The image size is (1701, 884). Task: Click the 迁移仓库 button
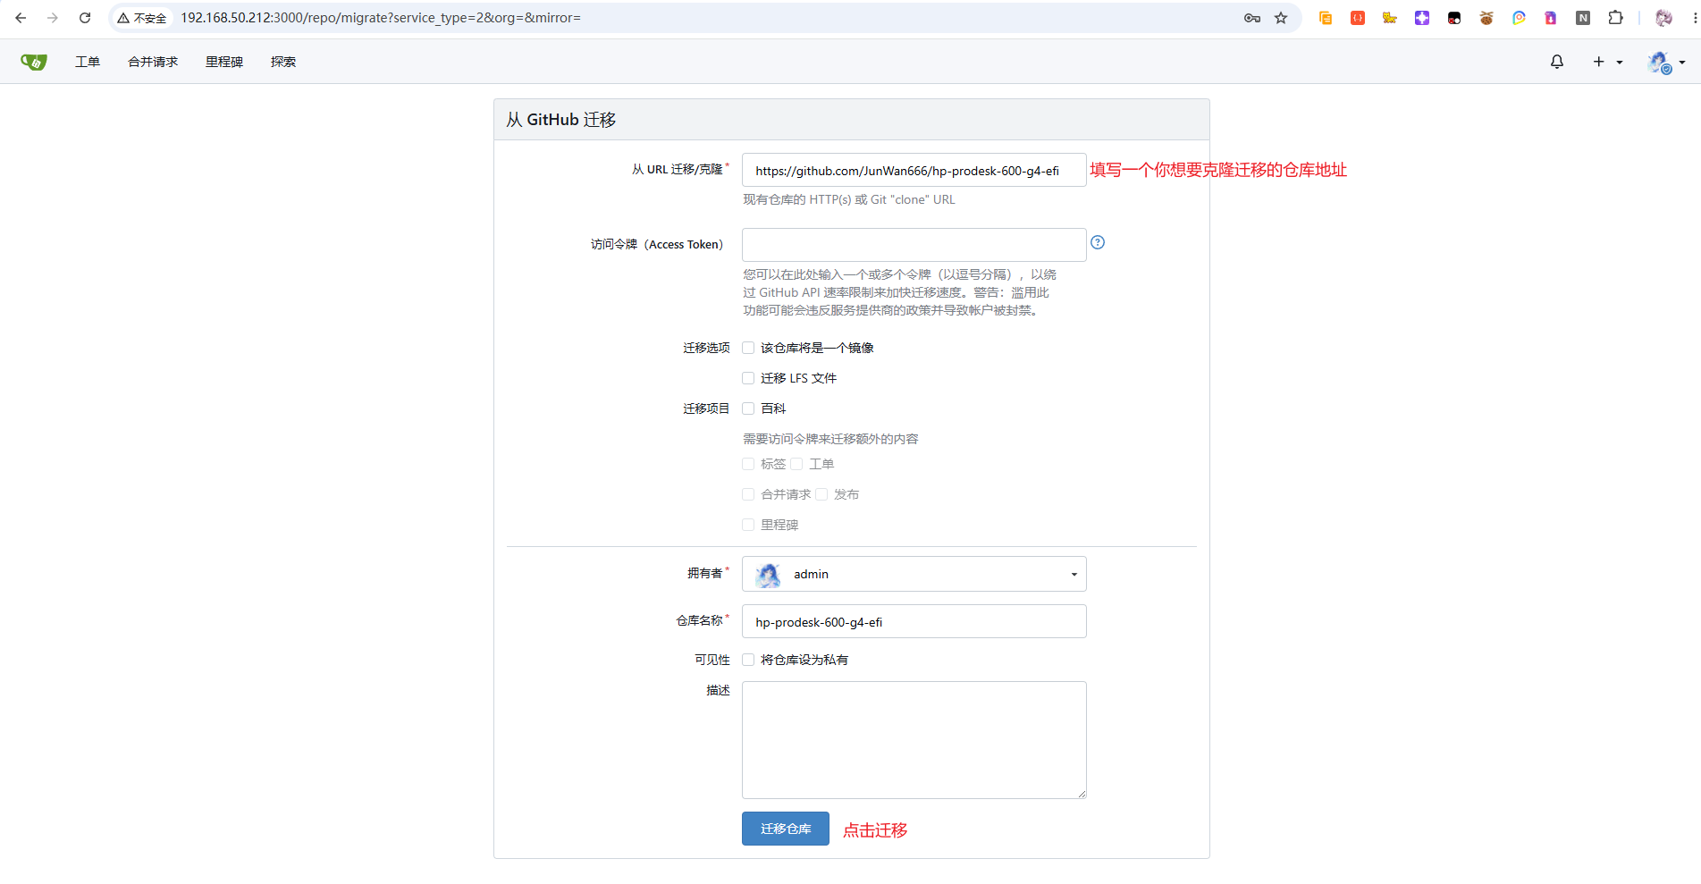click(x=786, y=829)
